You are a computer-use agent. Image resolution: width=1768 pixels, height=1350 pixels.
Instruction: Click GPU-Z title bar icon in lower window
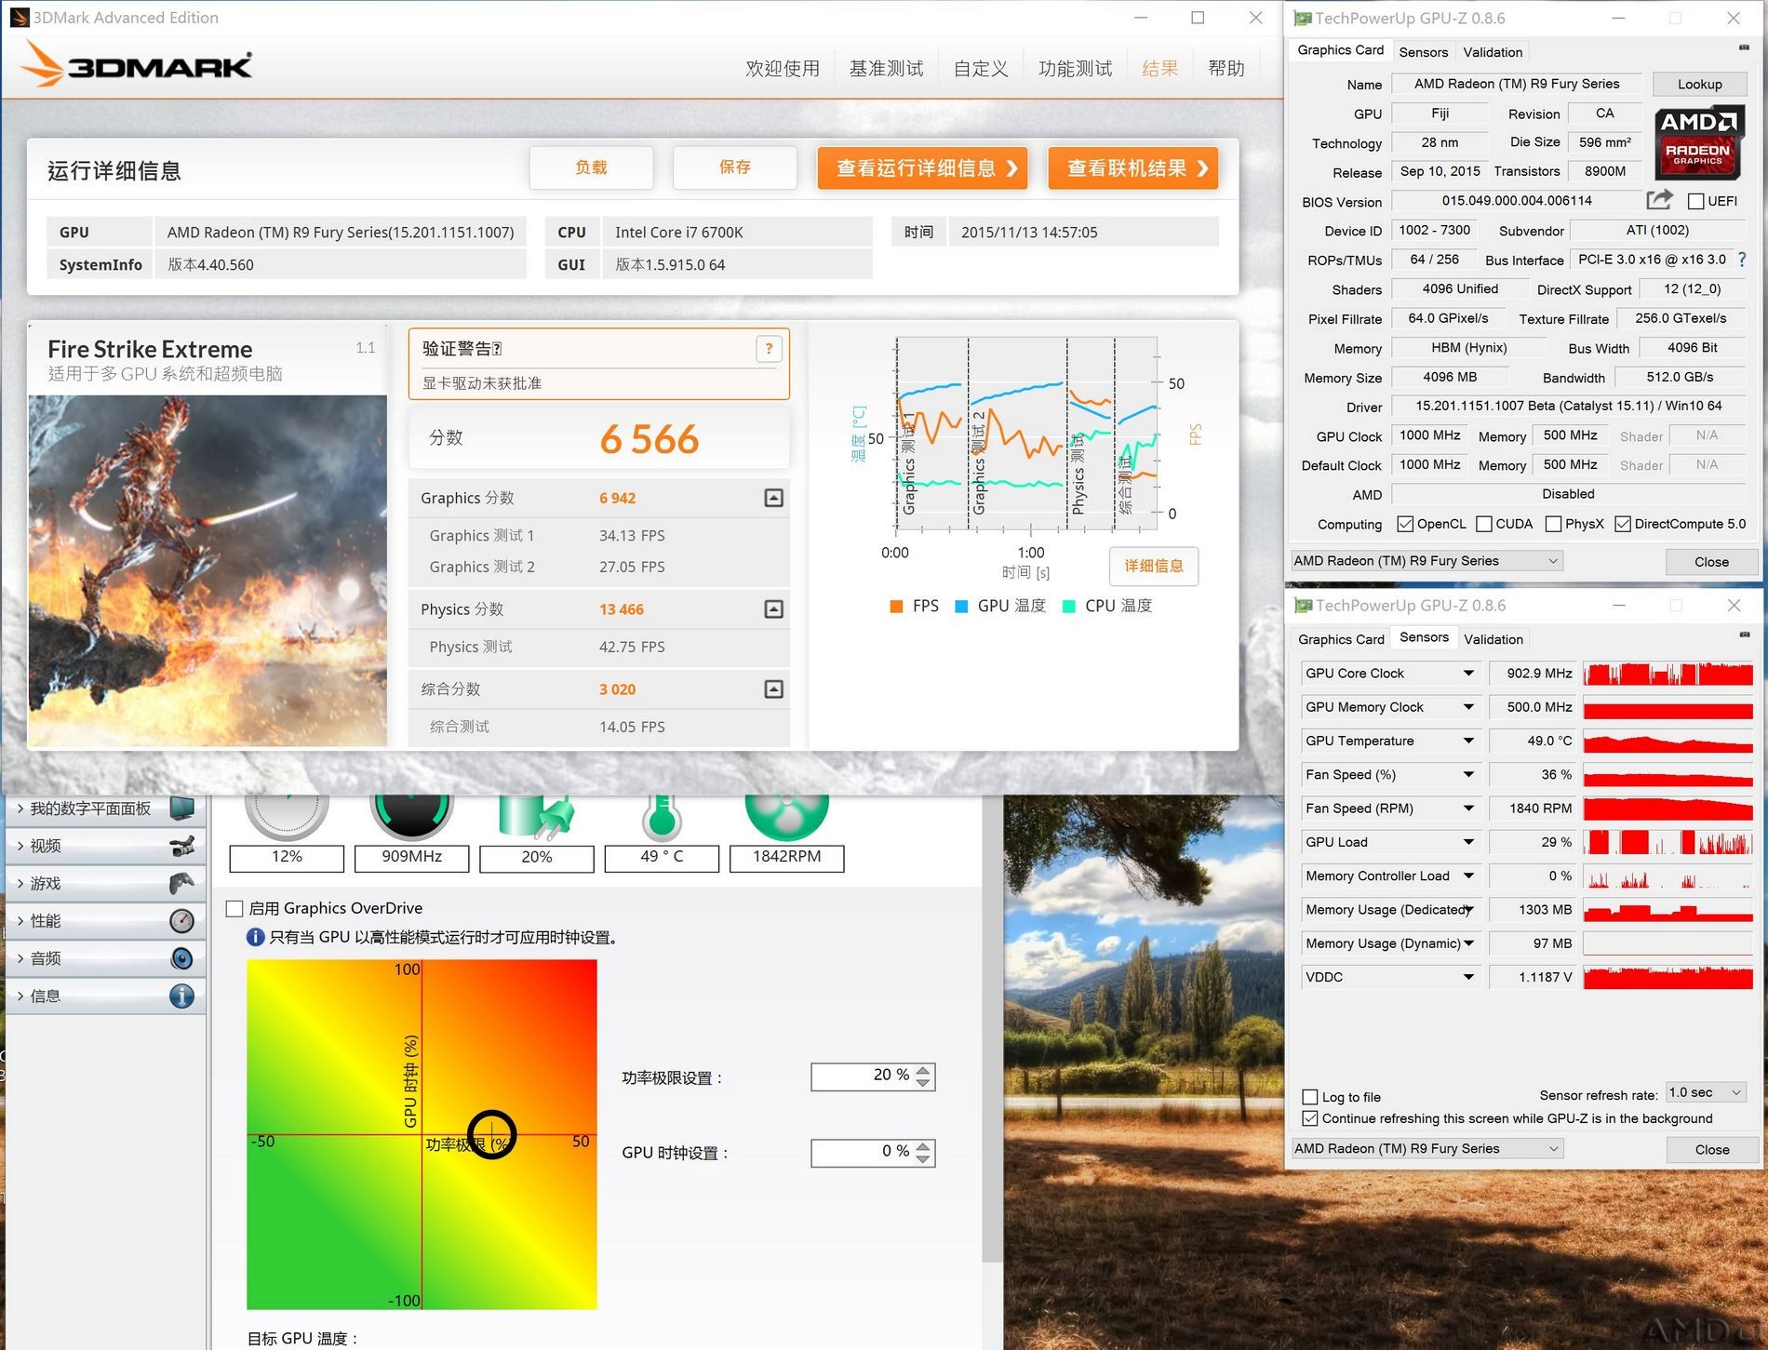pyautogui.click(x=1303, y=606)
